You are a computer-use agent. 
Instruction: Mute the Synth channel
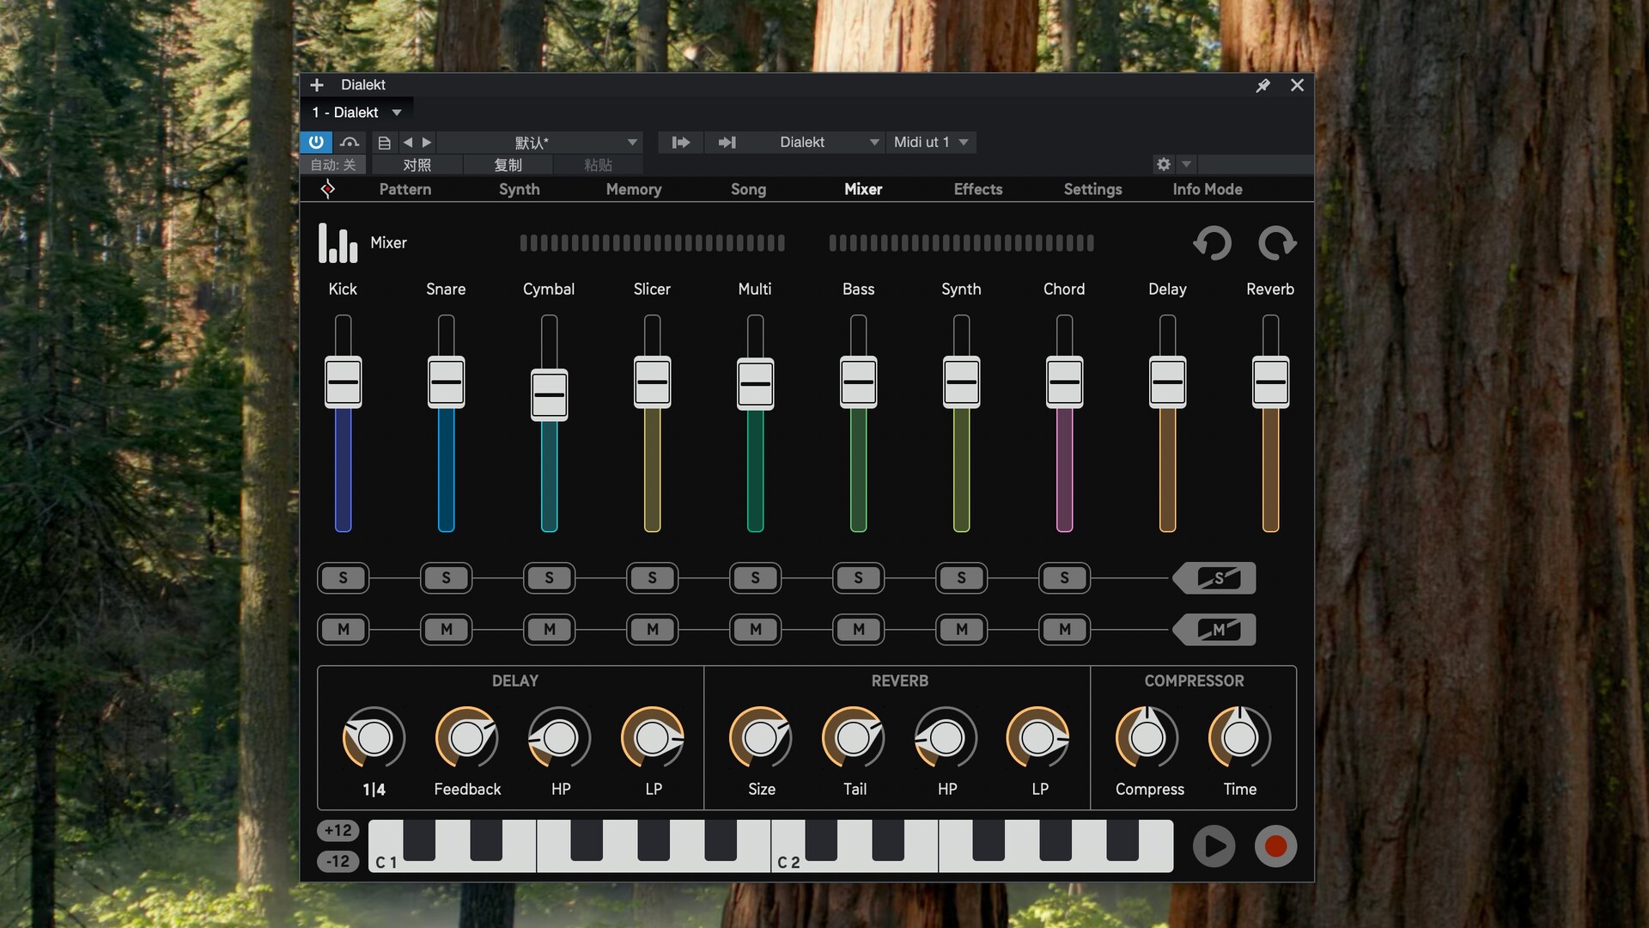(x=961, y=630)
